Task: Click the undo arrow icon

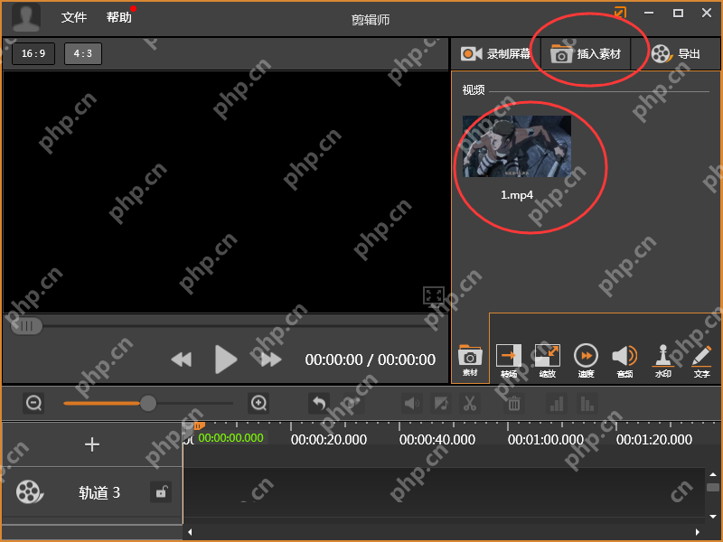Action: coord(318,403)
